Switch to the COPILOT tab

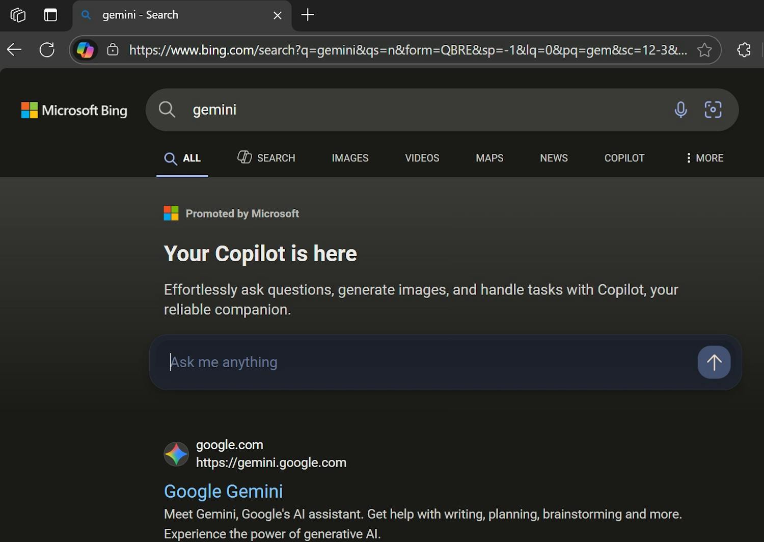(624, 158)
